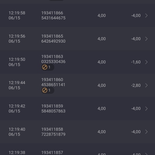Select bet ID 193411860 4538651141
155x155 pixels.
(53, 82)
